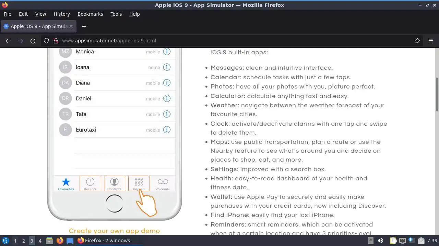Image resolution: width=439 pixels, height=246 pixels.
Task: Click info icon for Tata
Action: click(167, 114)
